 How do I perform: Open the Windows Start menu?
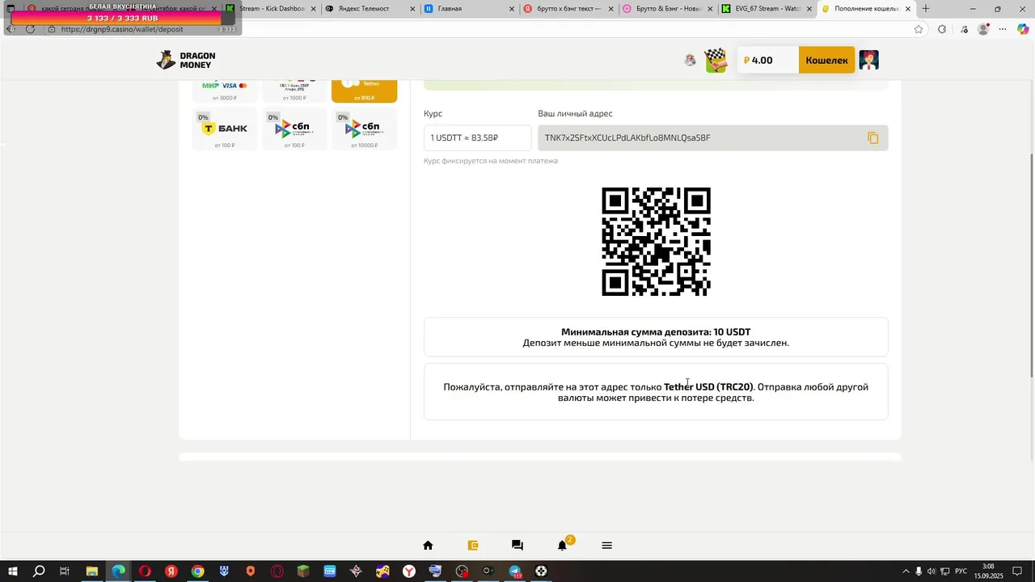(12, 571)
